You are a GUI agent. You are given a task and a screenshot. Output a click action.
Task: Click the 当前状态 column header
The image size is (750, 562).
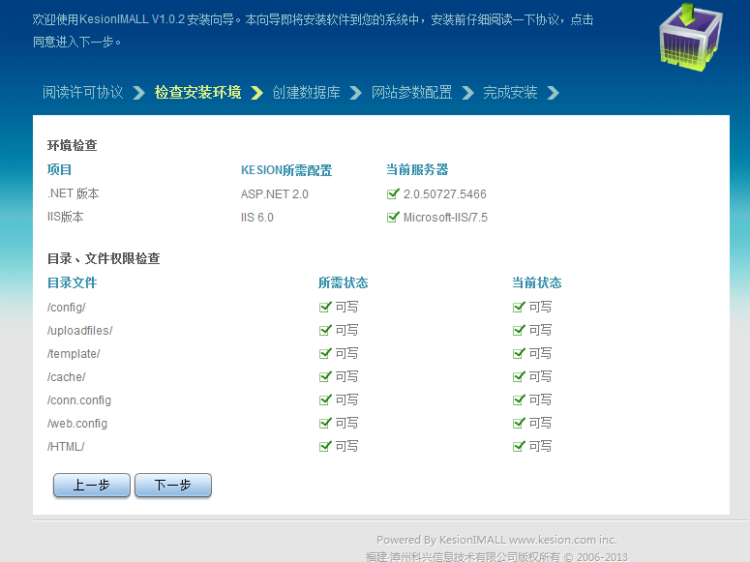(537, 283)
